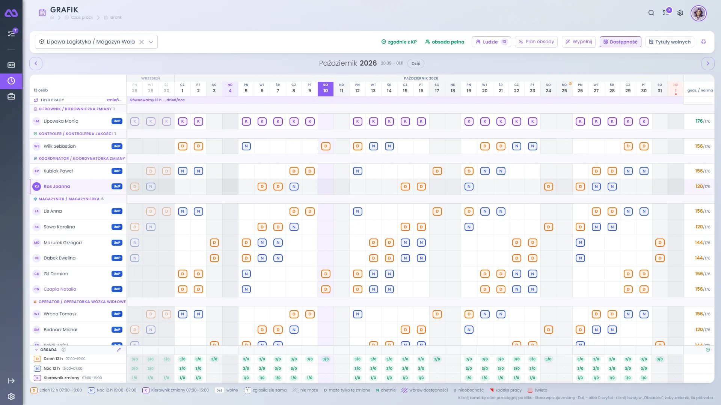Toggle the Dostępność view button
The image size is (721, 405).
coord(620,42)
